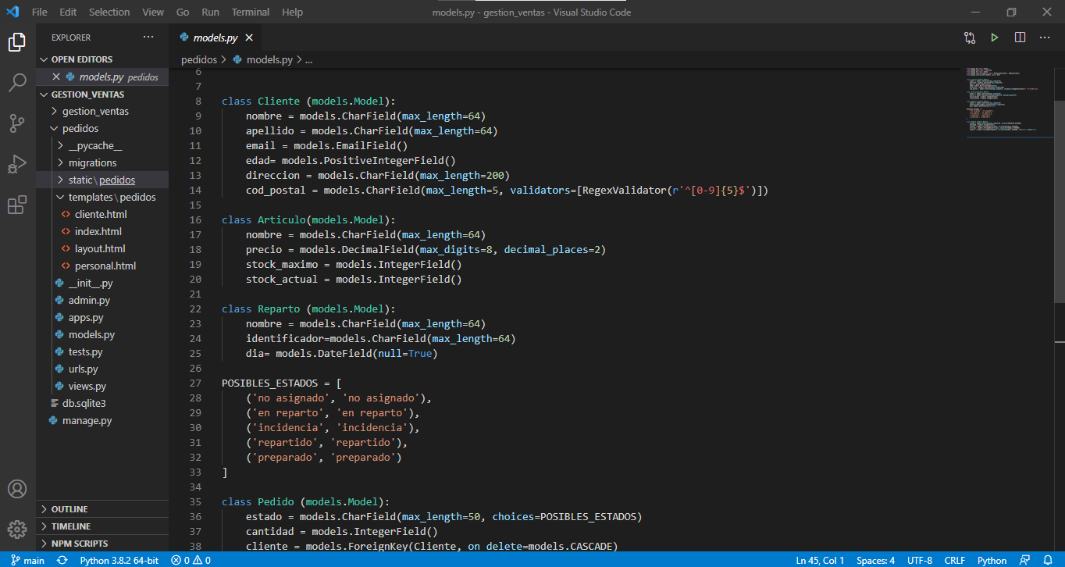Open errors and warnings count in status bar
This screenshot has height=567, width=1065.
pyautogui.click(x=191, y=561)
